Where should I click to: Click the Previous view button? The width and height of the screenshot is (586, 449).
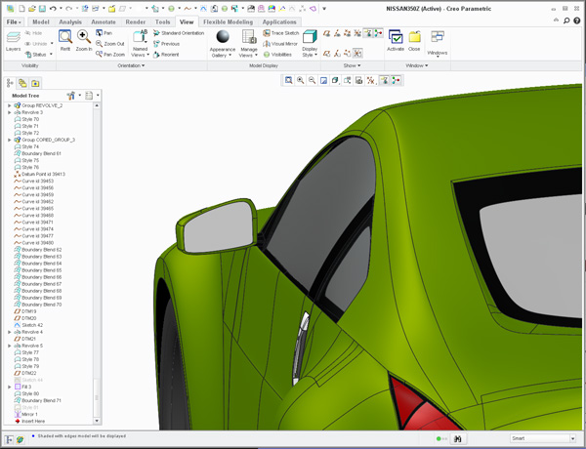(x=166, y=44)
